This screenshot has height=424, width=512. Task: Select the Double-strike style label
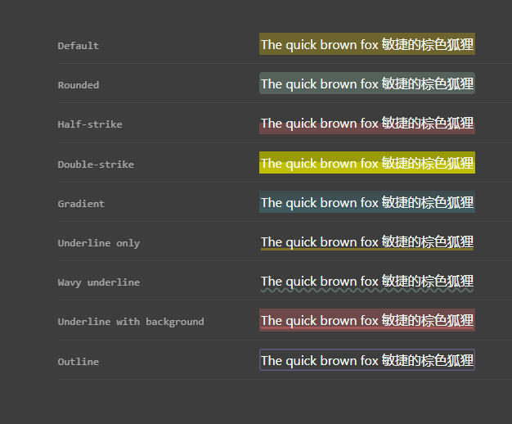click(x=96, y=165)
